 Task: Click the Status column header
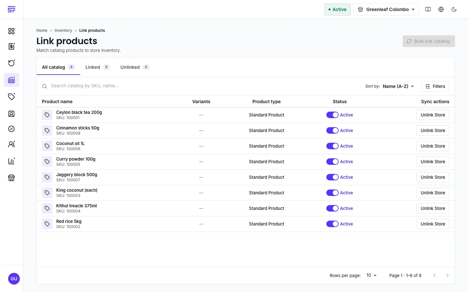coord(340,102)
